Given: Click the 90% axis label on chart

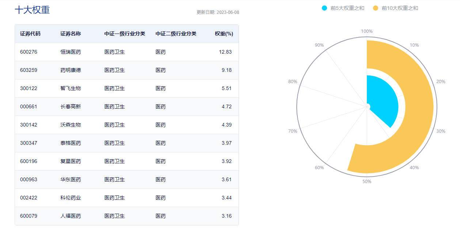Looking at the screenshot, I should coord(319,45).
